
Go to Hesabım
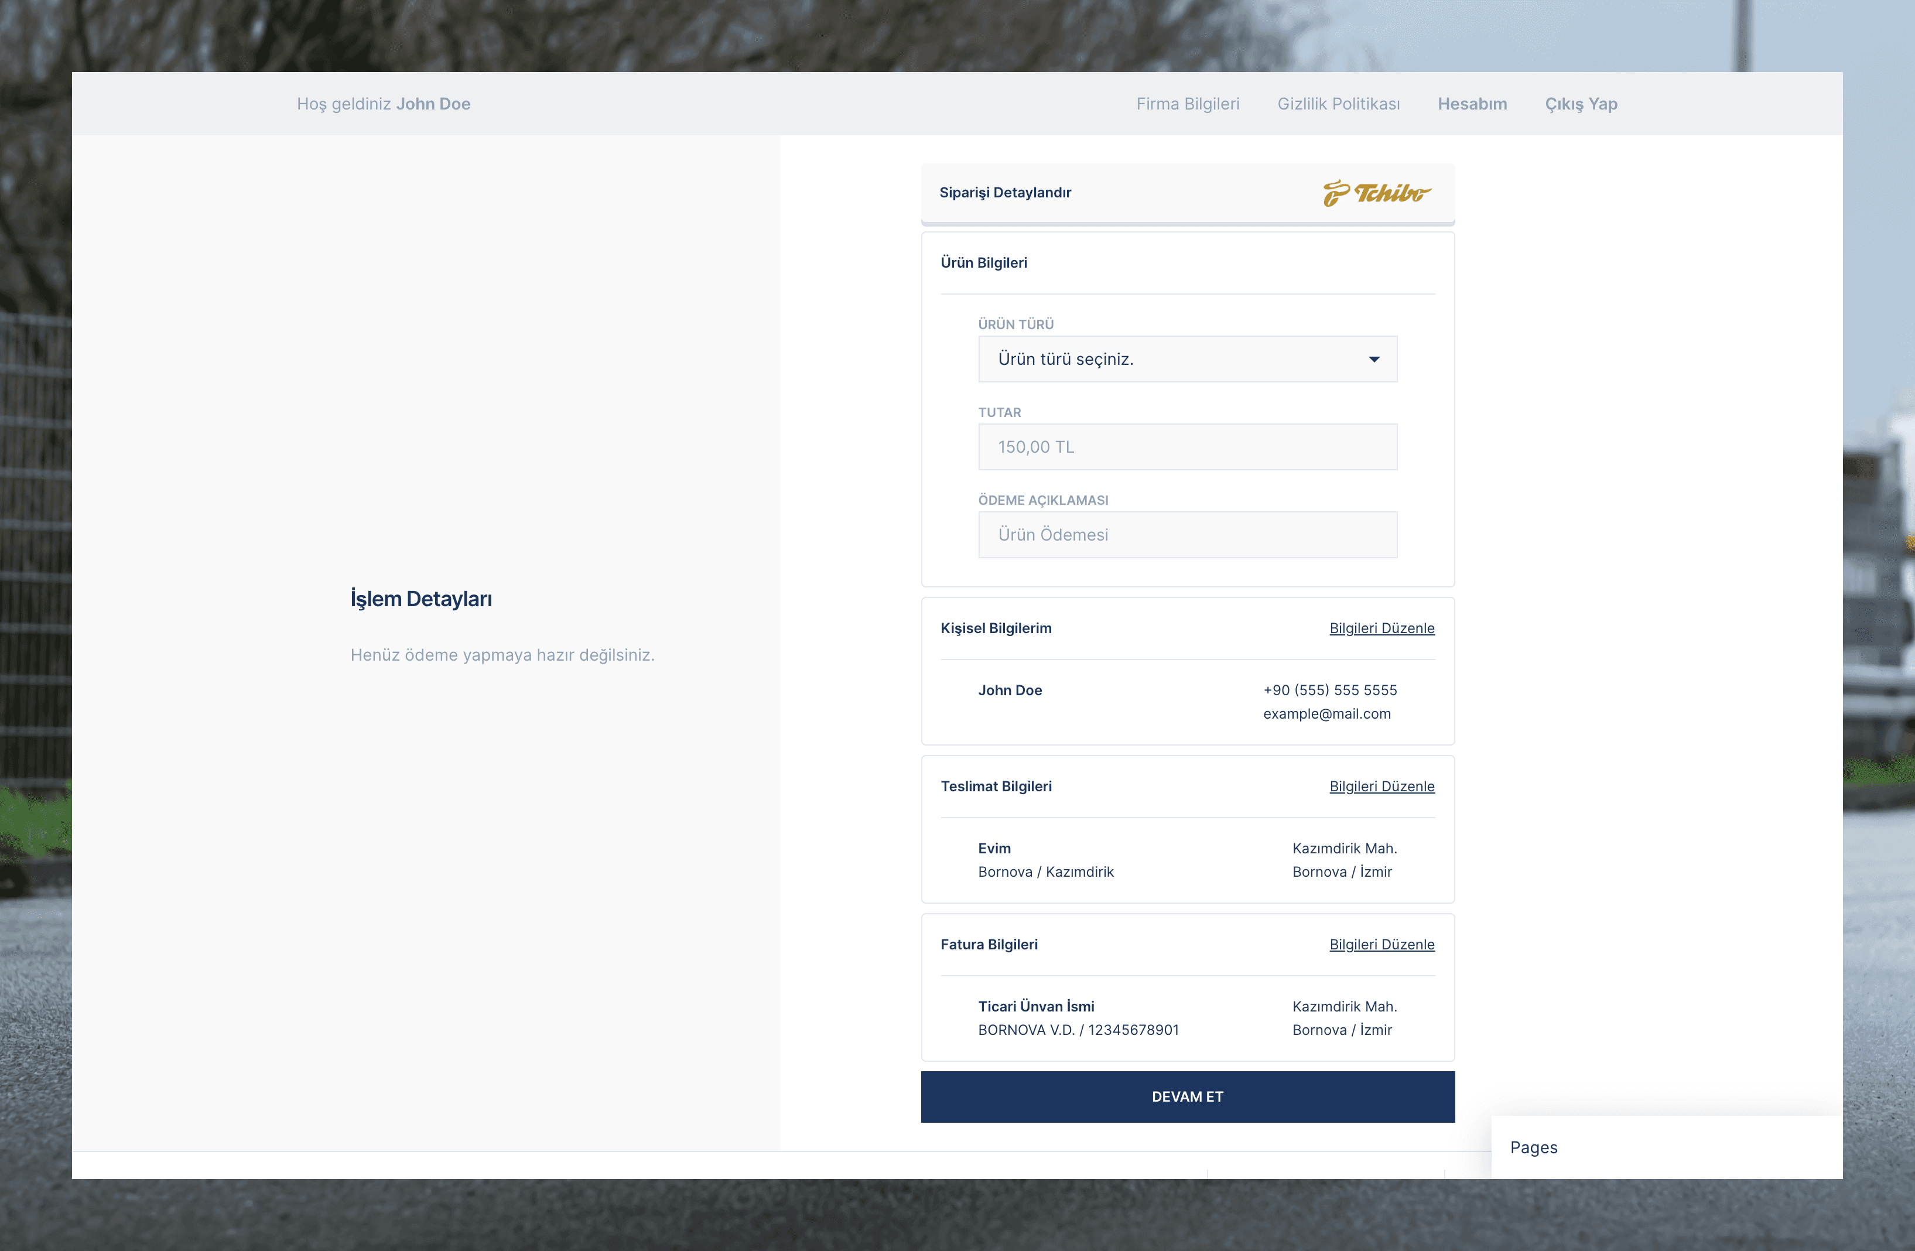(1472, 104)
